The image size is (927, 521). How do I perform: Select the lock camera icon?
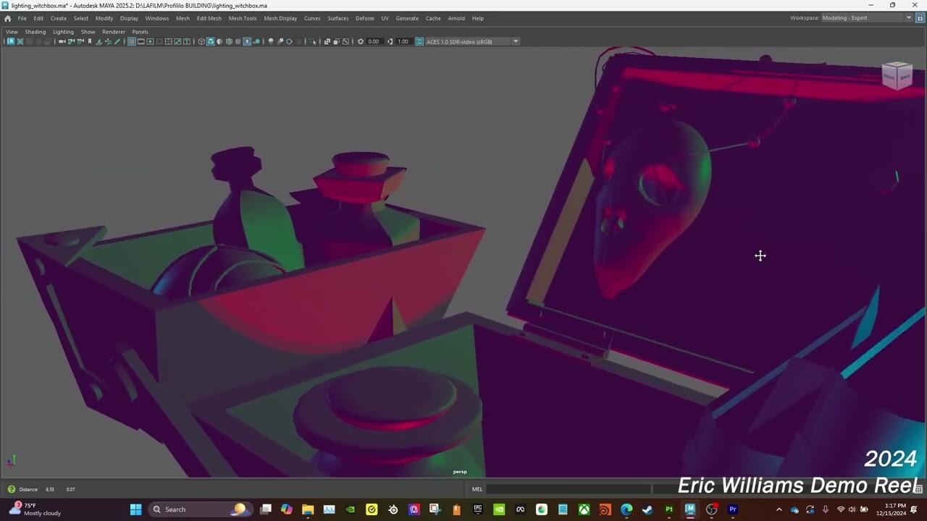click(70, 41)
